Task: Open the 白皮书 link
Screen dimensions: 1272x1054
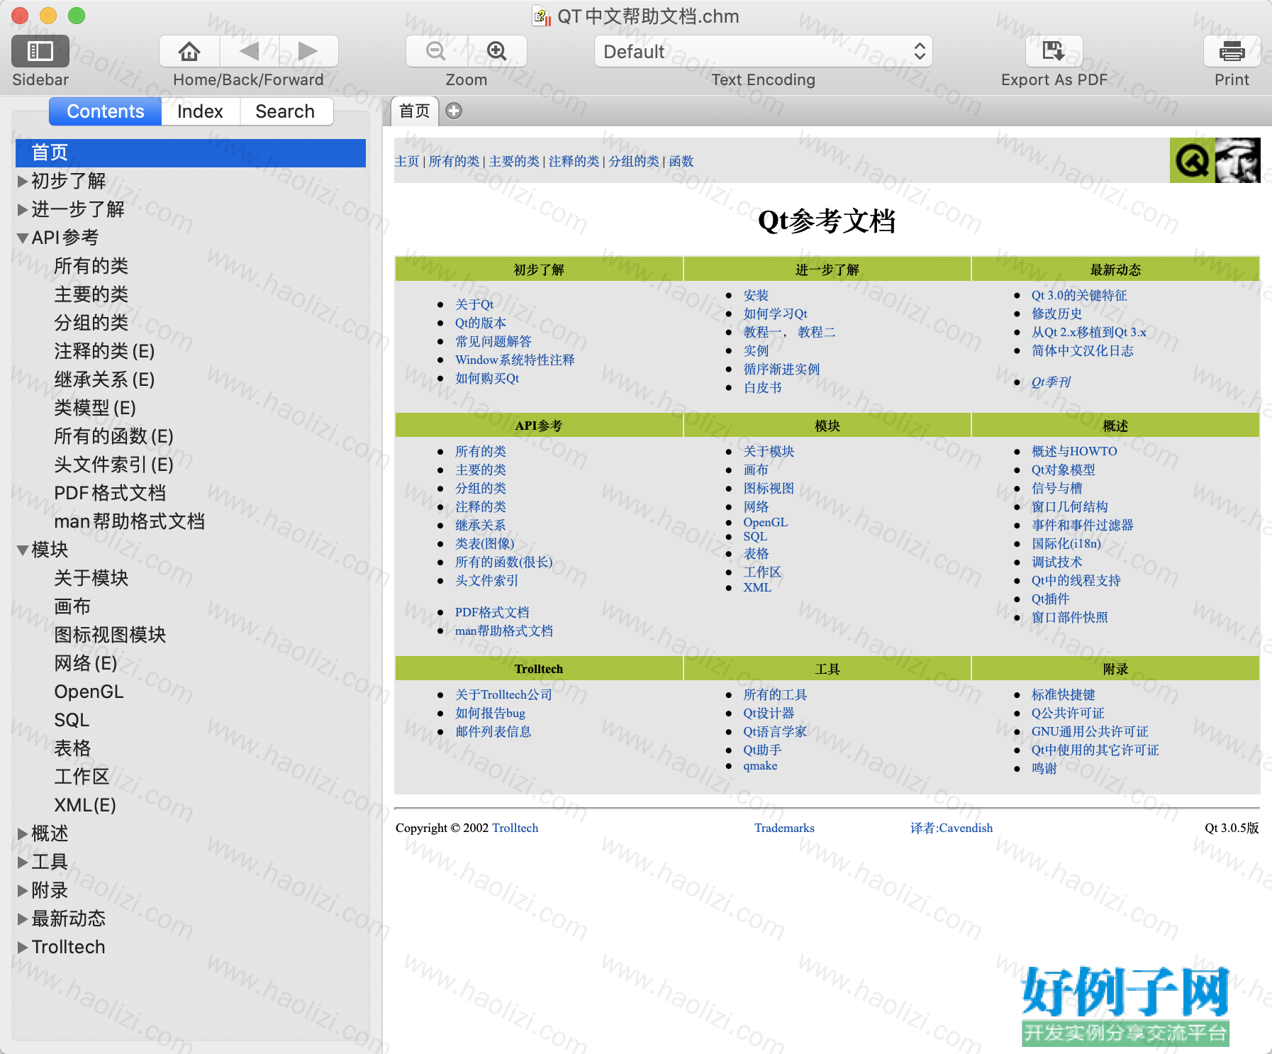Action: pos(762,387)
